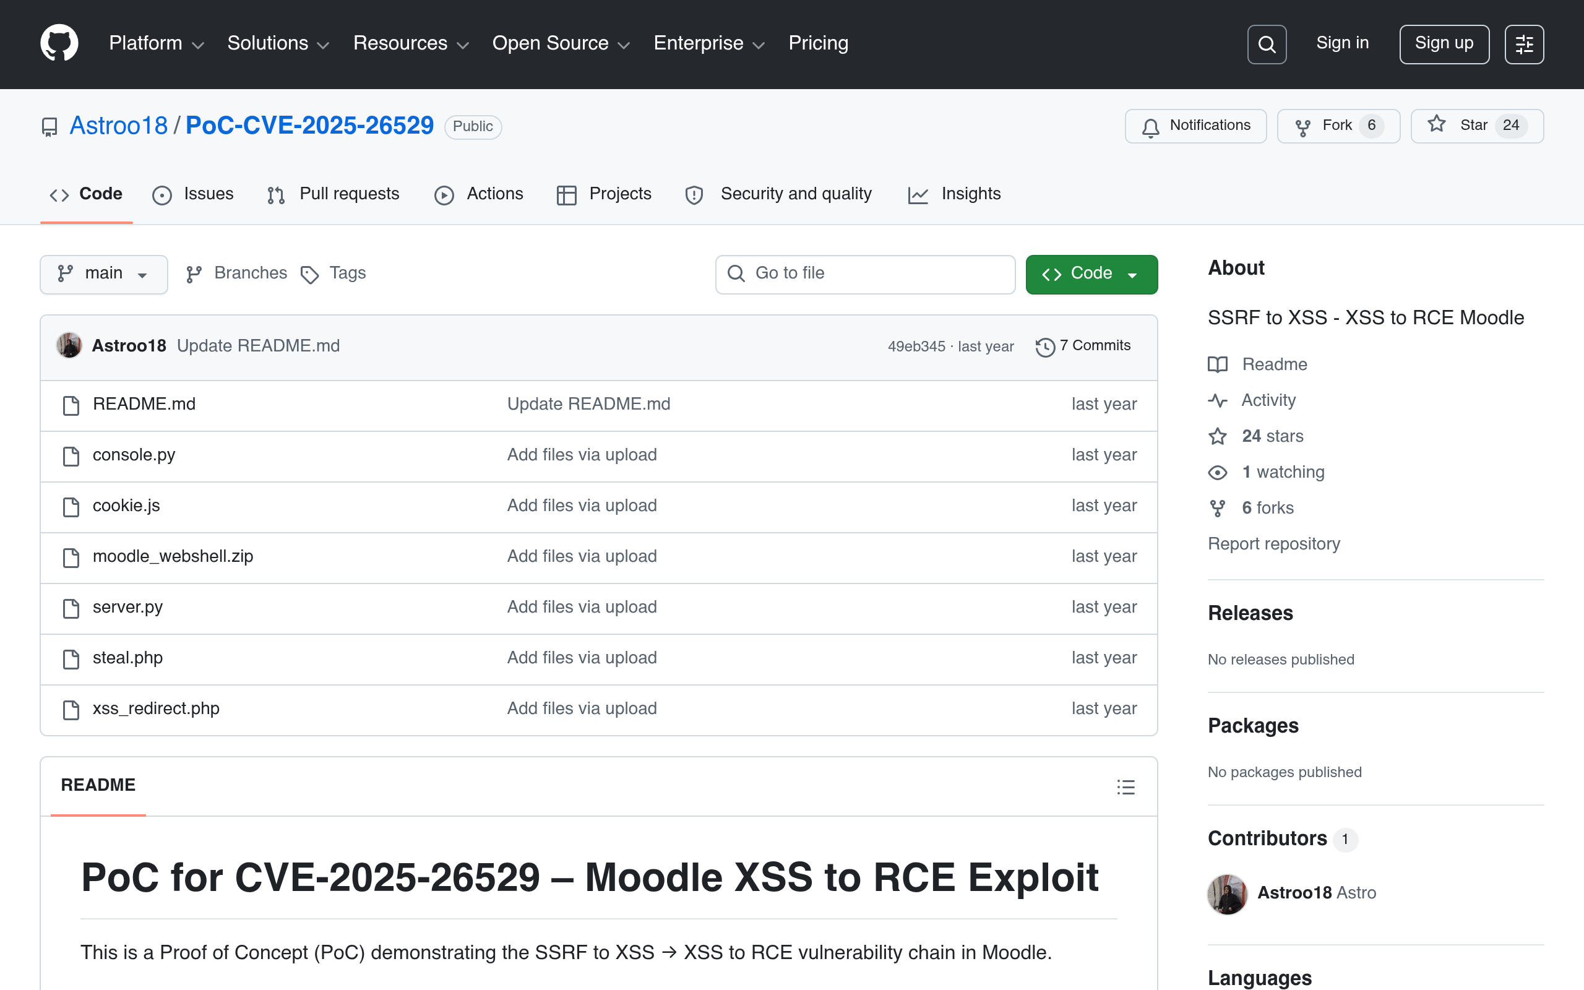The height and width of the screenshot is (990, 1584).
Task: View the 7 Commits history
Action: click(1083, 346)
